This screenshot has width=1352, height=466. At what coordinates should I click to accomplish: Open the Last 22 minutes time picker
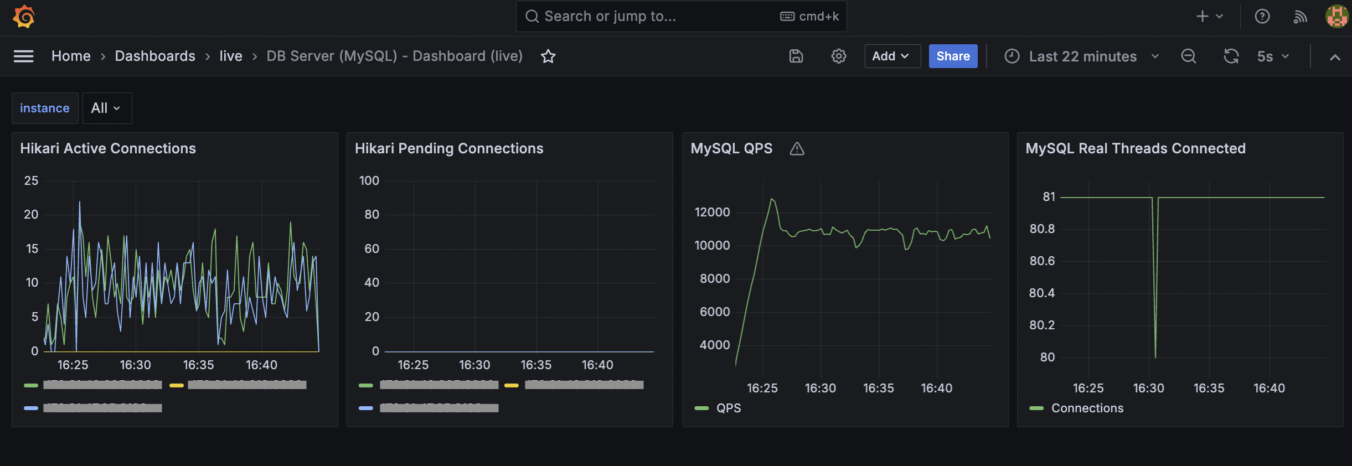click(1082, 56)
